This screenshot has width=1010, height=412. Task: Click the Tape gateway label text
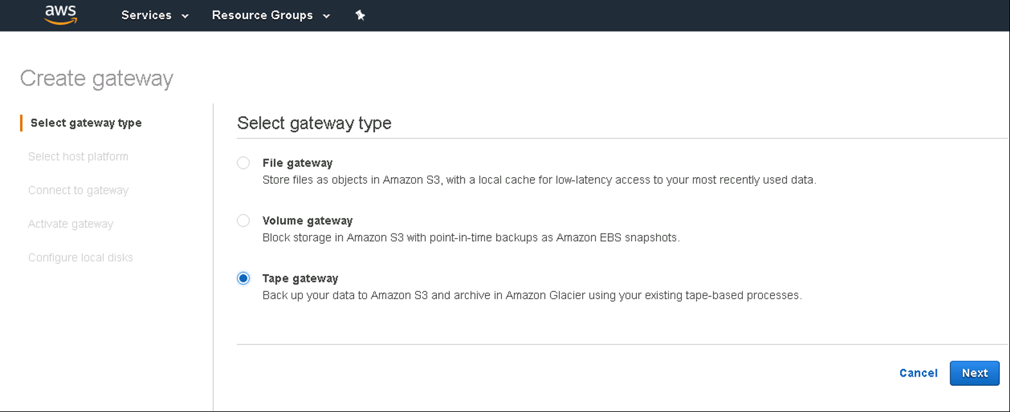tap(300, 279)
